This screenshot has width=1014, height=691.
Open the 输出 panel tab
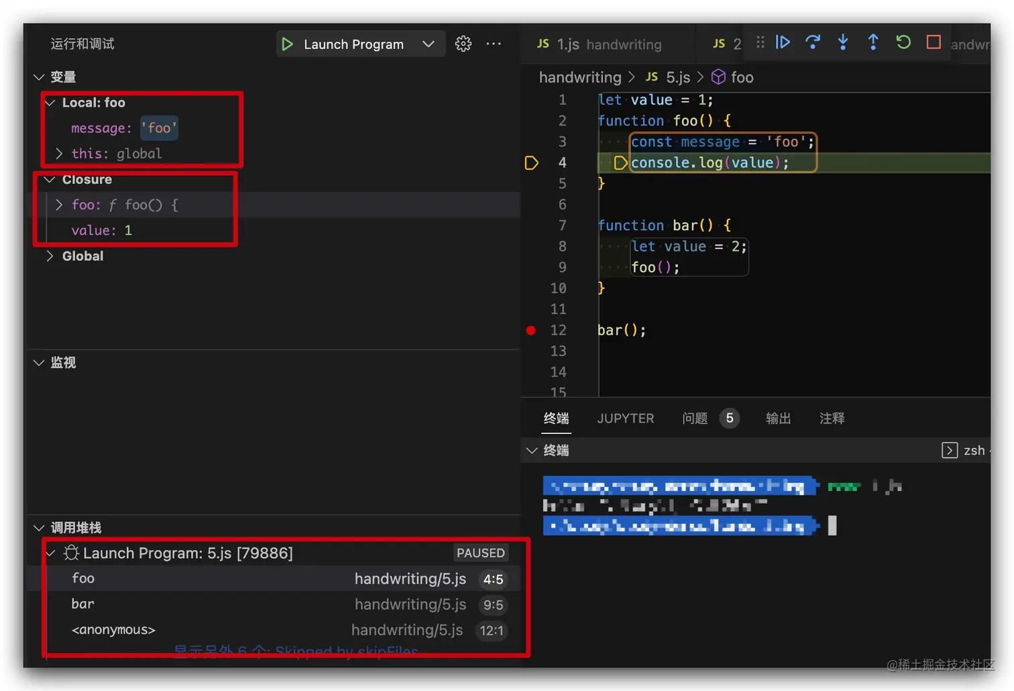(778, 419)
